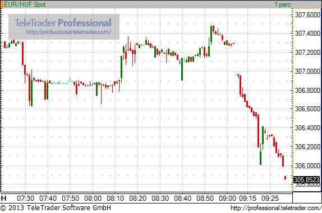Click the 306,4000 price axis label

(x=307, y=128)
